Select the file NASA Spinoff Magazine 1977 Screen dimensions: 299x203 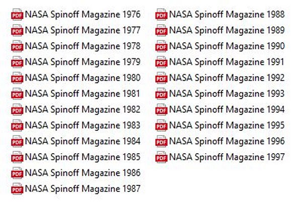pyautogui.click(x=83, y=31)
